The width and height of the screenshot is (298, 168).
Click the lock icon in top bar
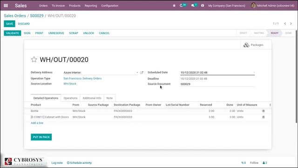pyautogui.click(x=174, y=6)
